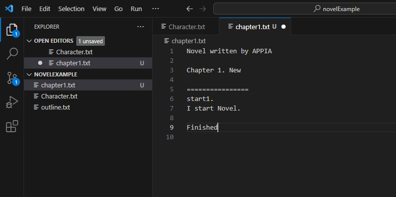Open the File menu
This screenshot has width=396, height=197.
click(26, 9)
